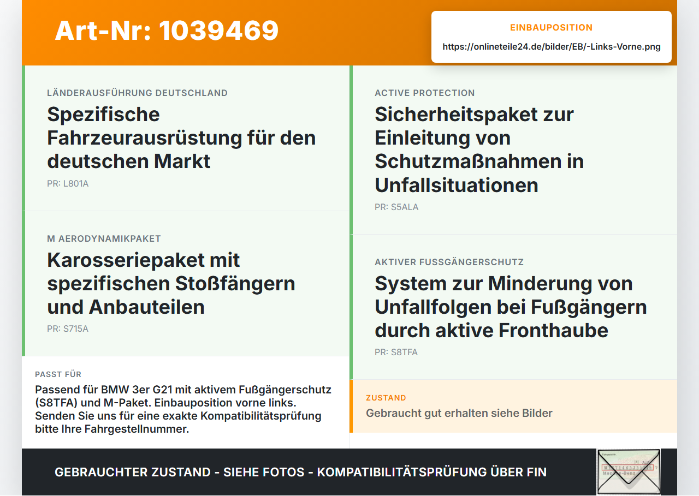The image size is (699, 496).
Task: Select the code PR: L801A
Action: tap(68, 184)
